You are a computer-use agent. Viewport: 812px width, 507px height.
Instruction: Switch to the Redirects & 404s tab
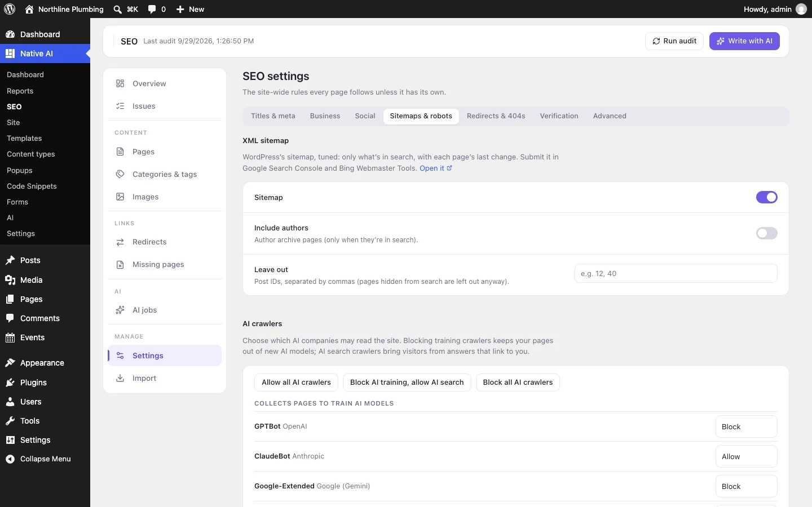(496, 116)
